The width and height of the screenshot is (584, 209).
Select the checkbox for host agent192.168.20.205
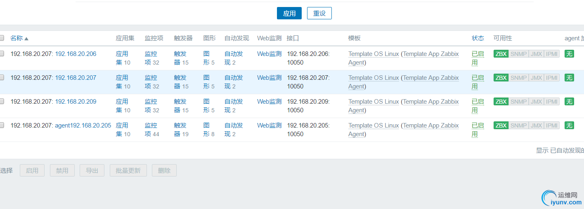[2, 125]
